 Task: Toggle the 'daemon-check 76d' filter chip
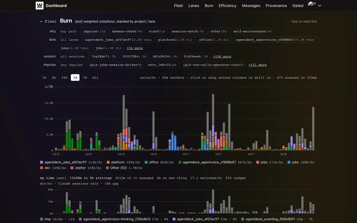[127, 31]
